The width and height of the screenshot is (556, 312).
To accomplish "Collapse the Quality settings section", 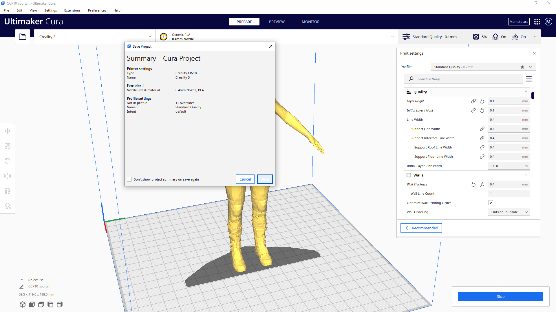I will 526,92.
